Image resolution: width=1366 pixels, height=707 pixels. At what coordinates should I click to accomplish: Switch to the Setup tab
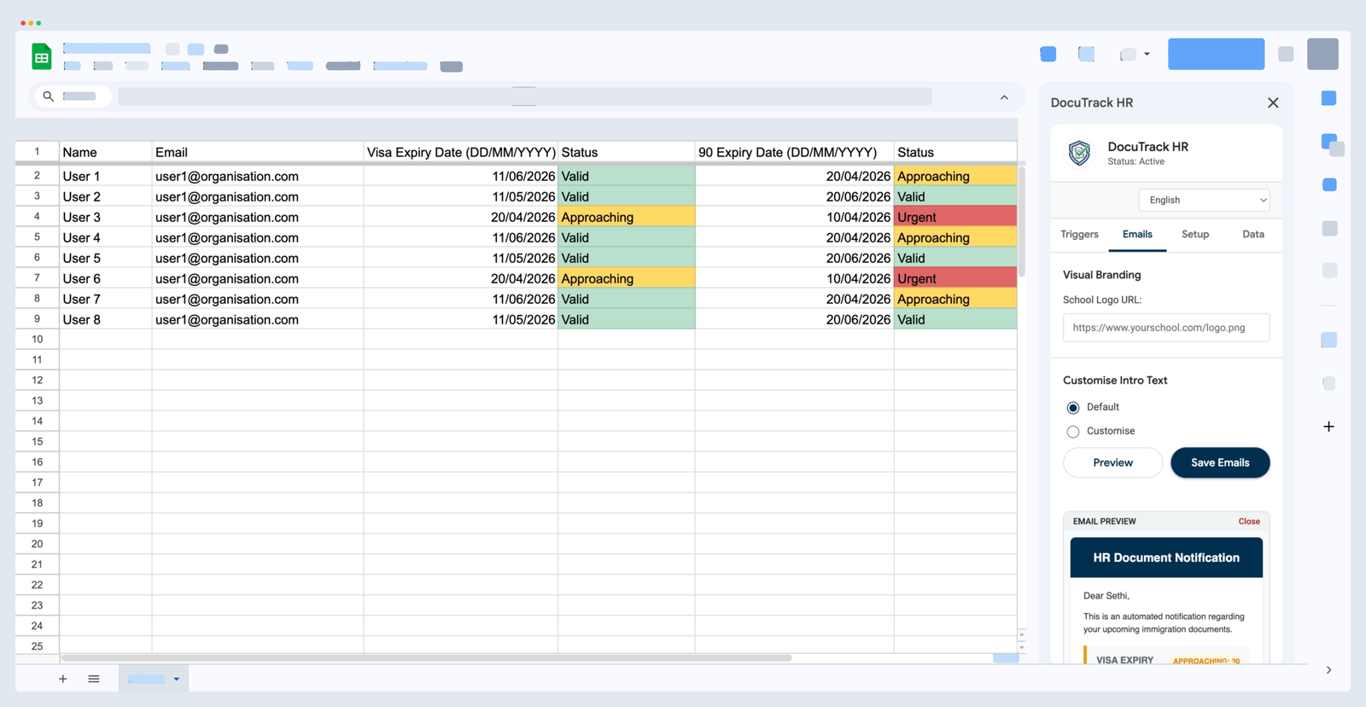[1194, 234]
